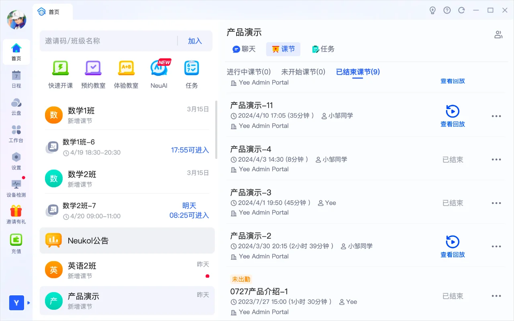This screenshot has width=514, height=321.
Task: Open the member list icon top right
Action: click(x=498, y=35)
